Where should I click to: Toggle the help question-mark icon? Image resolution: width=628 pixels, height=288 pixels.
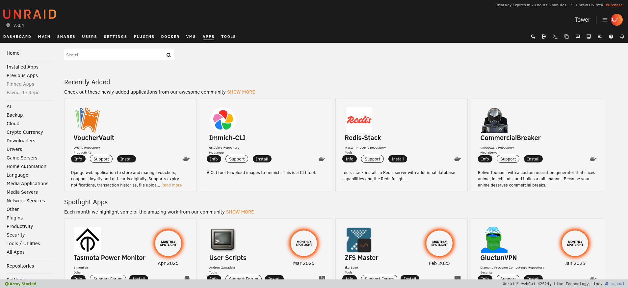pos(611,37)
